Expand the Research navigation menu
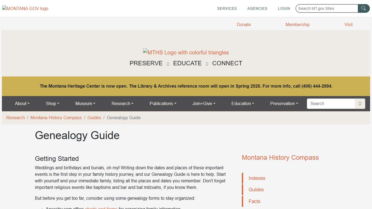 click(x=122, y=104)
